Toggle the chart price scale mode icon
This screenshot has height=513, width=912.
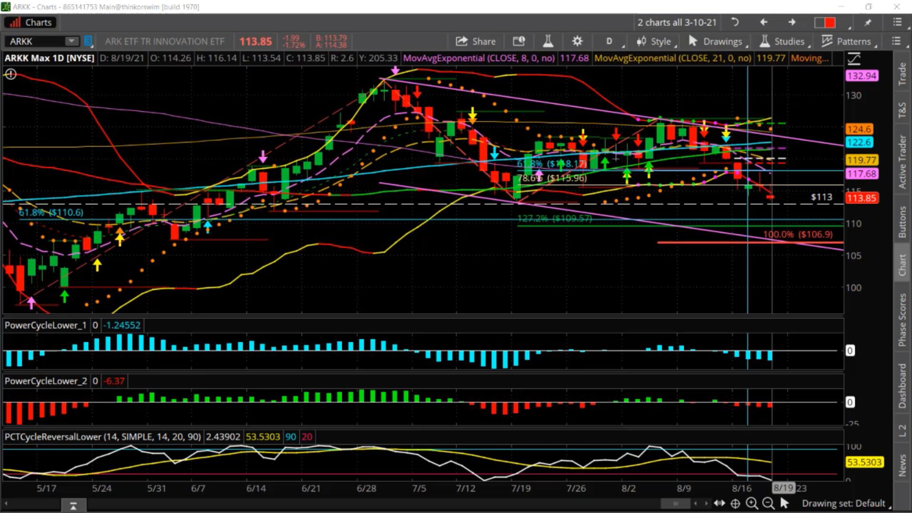click(854, 59)
